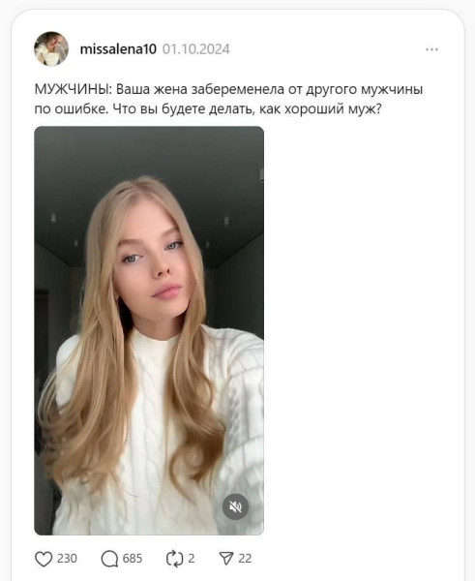Image resolution: width=475 pixels, height=581 pixels.
Task: Click the missalena10 username link
Action: coord(118,49)
